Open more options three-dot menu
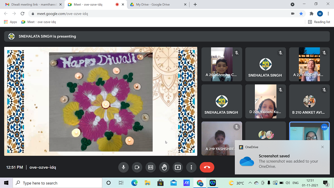This screenshot has width=334, height=188. tap(191, 167)
